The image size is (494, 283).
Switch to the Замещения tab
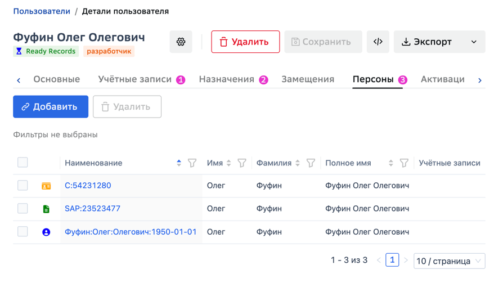pyautogui.click(x=308, y=79)
